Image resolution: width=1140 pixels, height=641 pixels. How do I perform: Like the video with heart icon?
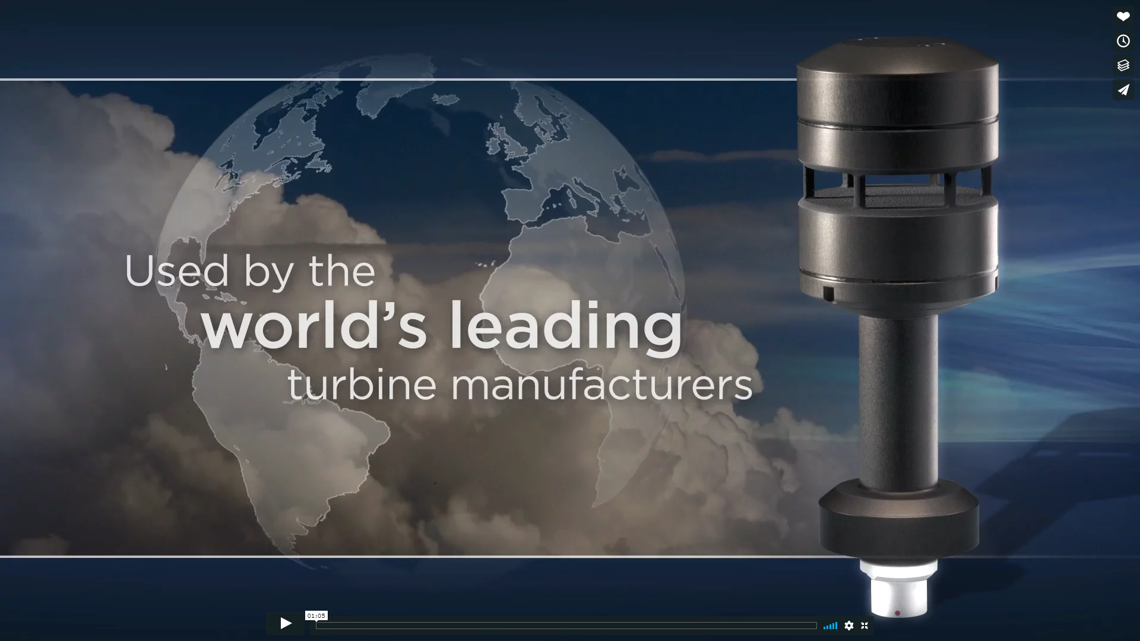click(x=1123, y=17)
